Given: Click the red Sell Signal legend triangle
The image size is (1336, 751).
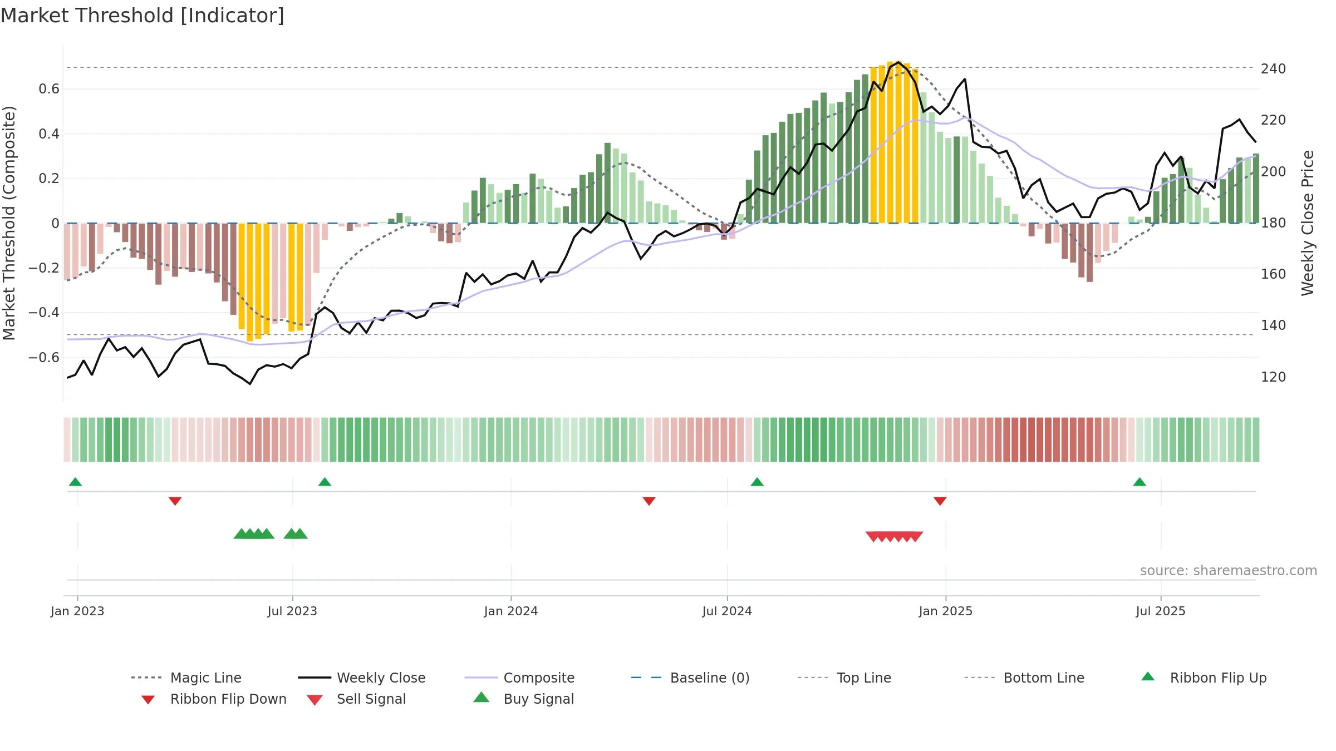Looking at the screenshot, I should 315,700.
